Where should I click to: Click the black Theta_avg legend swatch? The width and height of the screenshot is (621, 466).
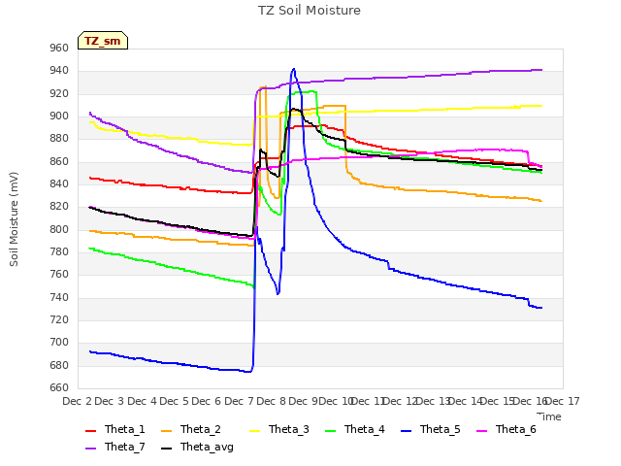[166, 449]
